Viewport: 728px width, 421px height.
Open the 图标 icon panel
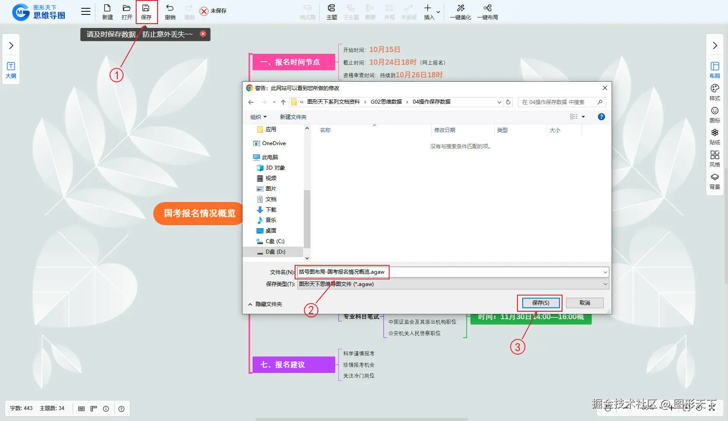714,115
